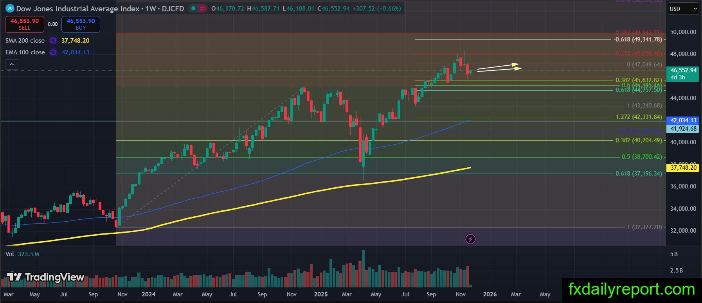This screenshot has width=702, height=303.
Task: Select the EMA 100 close indicator label
Action: [25, 52]
